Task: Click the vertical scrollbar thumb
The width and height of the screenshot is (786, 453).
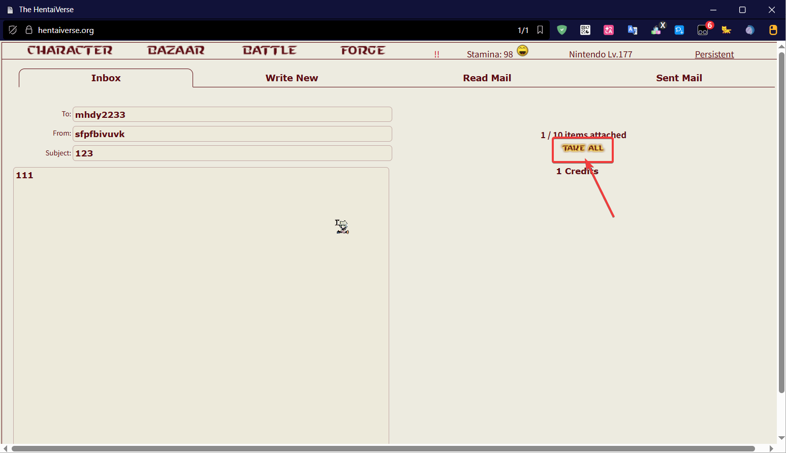Action: (781, 221)
